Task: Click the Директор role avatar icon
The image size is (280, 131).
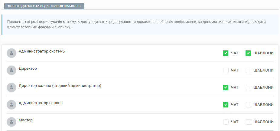Action: click(x=11, y=70)
